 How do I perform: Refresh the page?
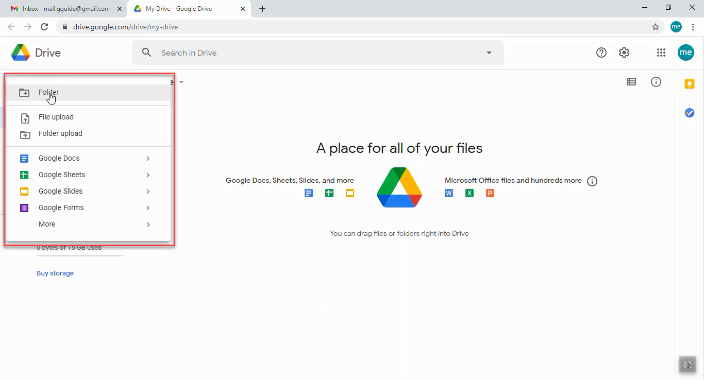(44, 26)
